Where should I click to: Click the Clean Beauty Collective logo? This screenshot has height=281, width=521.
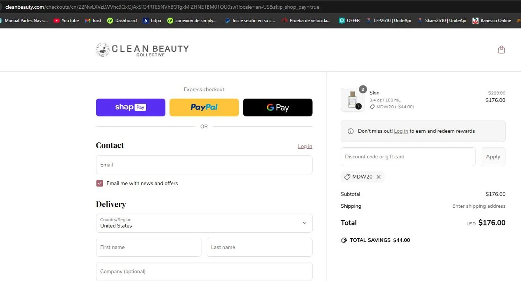pos(142,50)
